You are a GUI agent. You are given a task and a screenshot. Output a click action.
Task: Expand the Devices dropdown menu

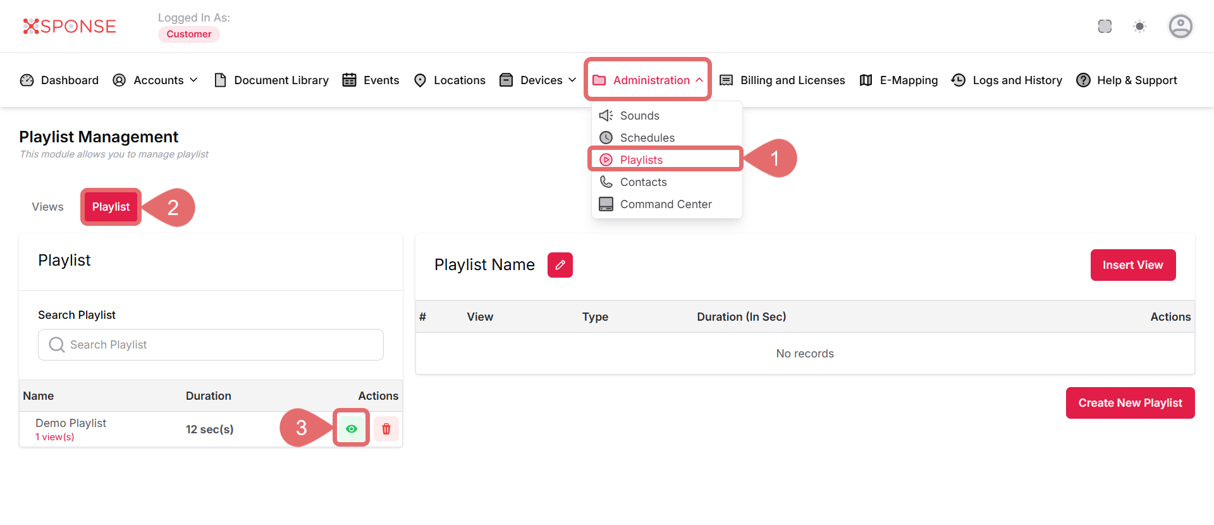click(538, 80)
